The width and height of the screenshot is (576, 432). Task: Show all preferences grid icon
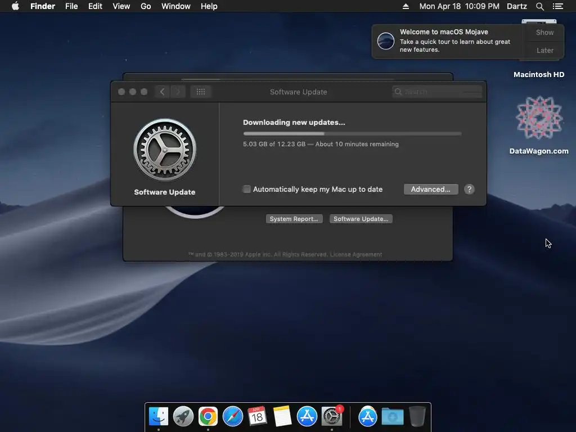point(201,92)
